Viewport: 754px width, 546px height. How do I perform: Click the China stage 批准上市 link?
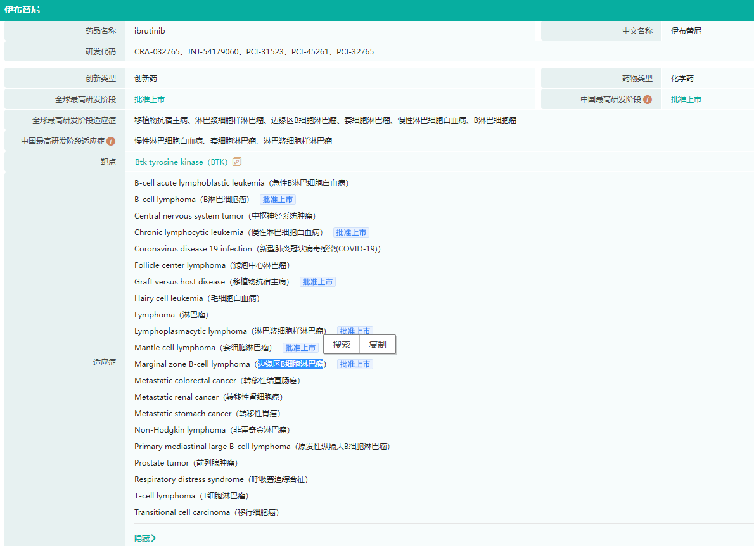tap(686, 99)
